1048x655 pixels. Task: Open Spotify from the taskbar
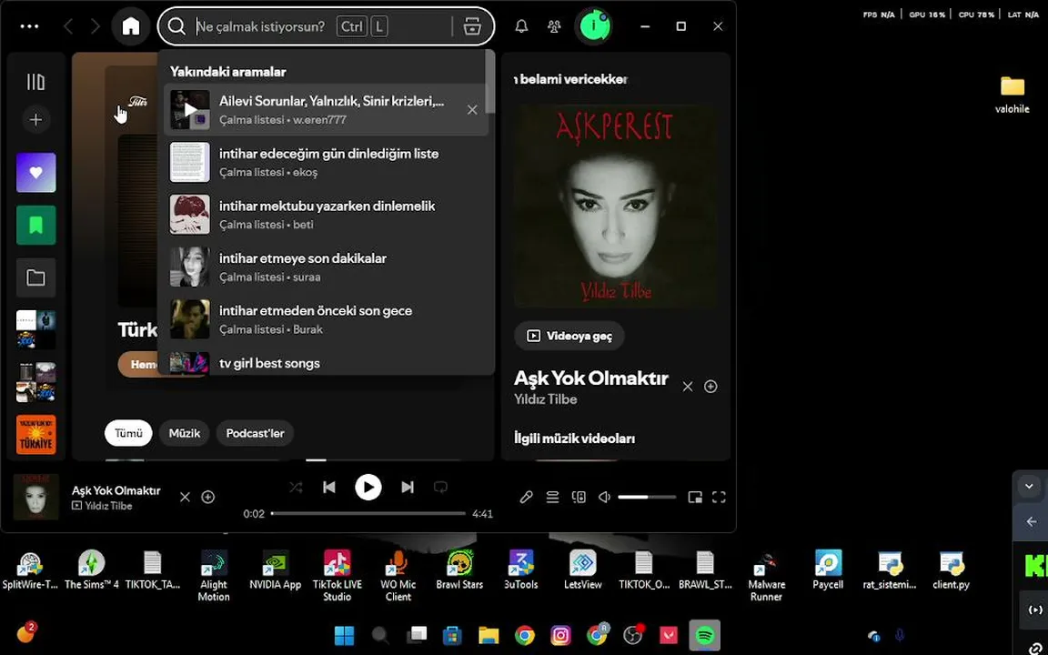(704, 636)
